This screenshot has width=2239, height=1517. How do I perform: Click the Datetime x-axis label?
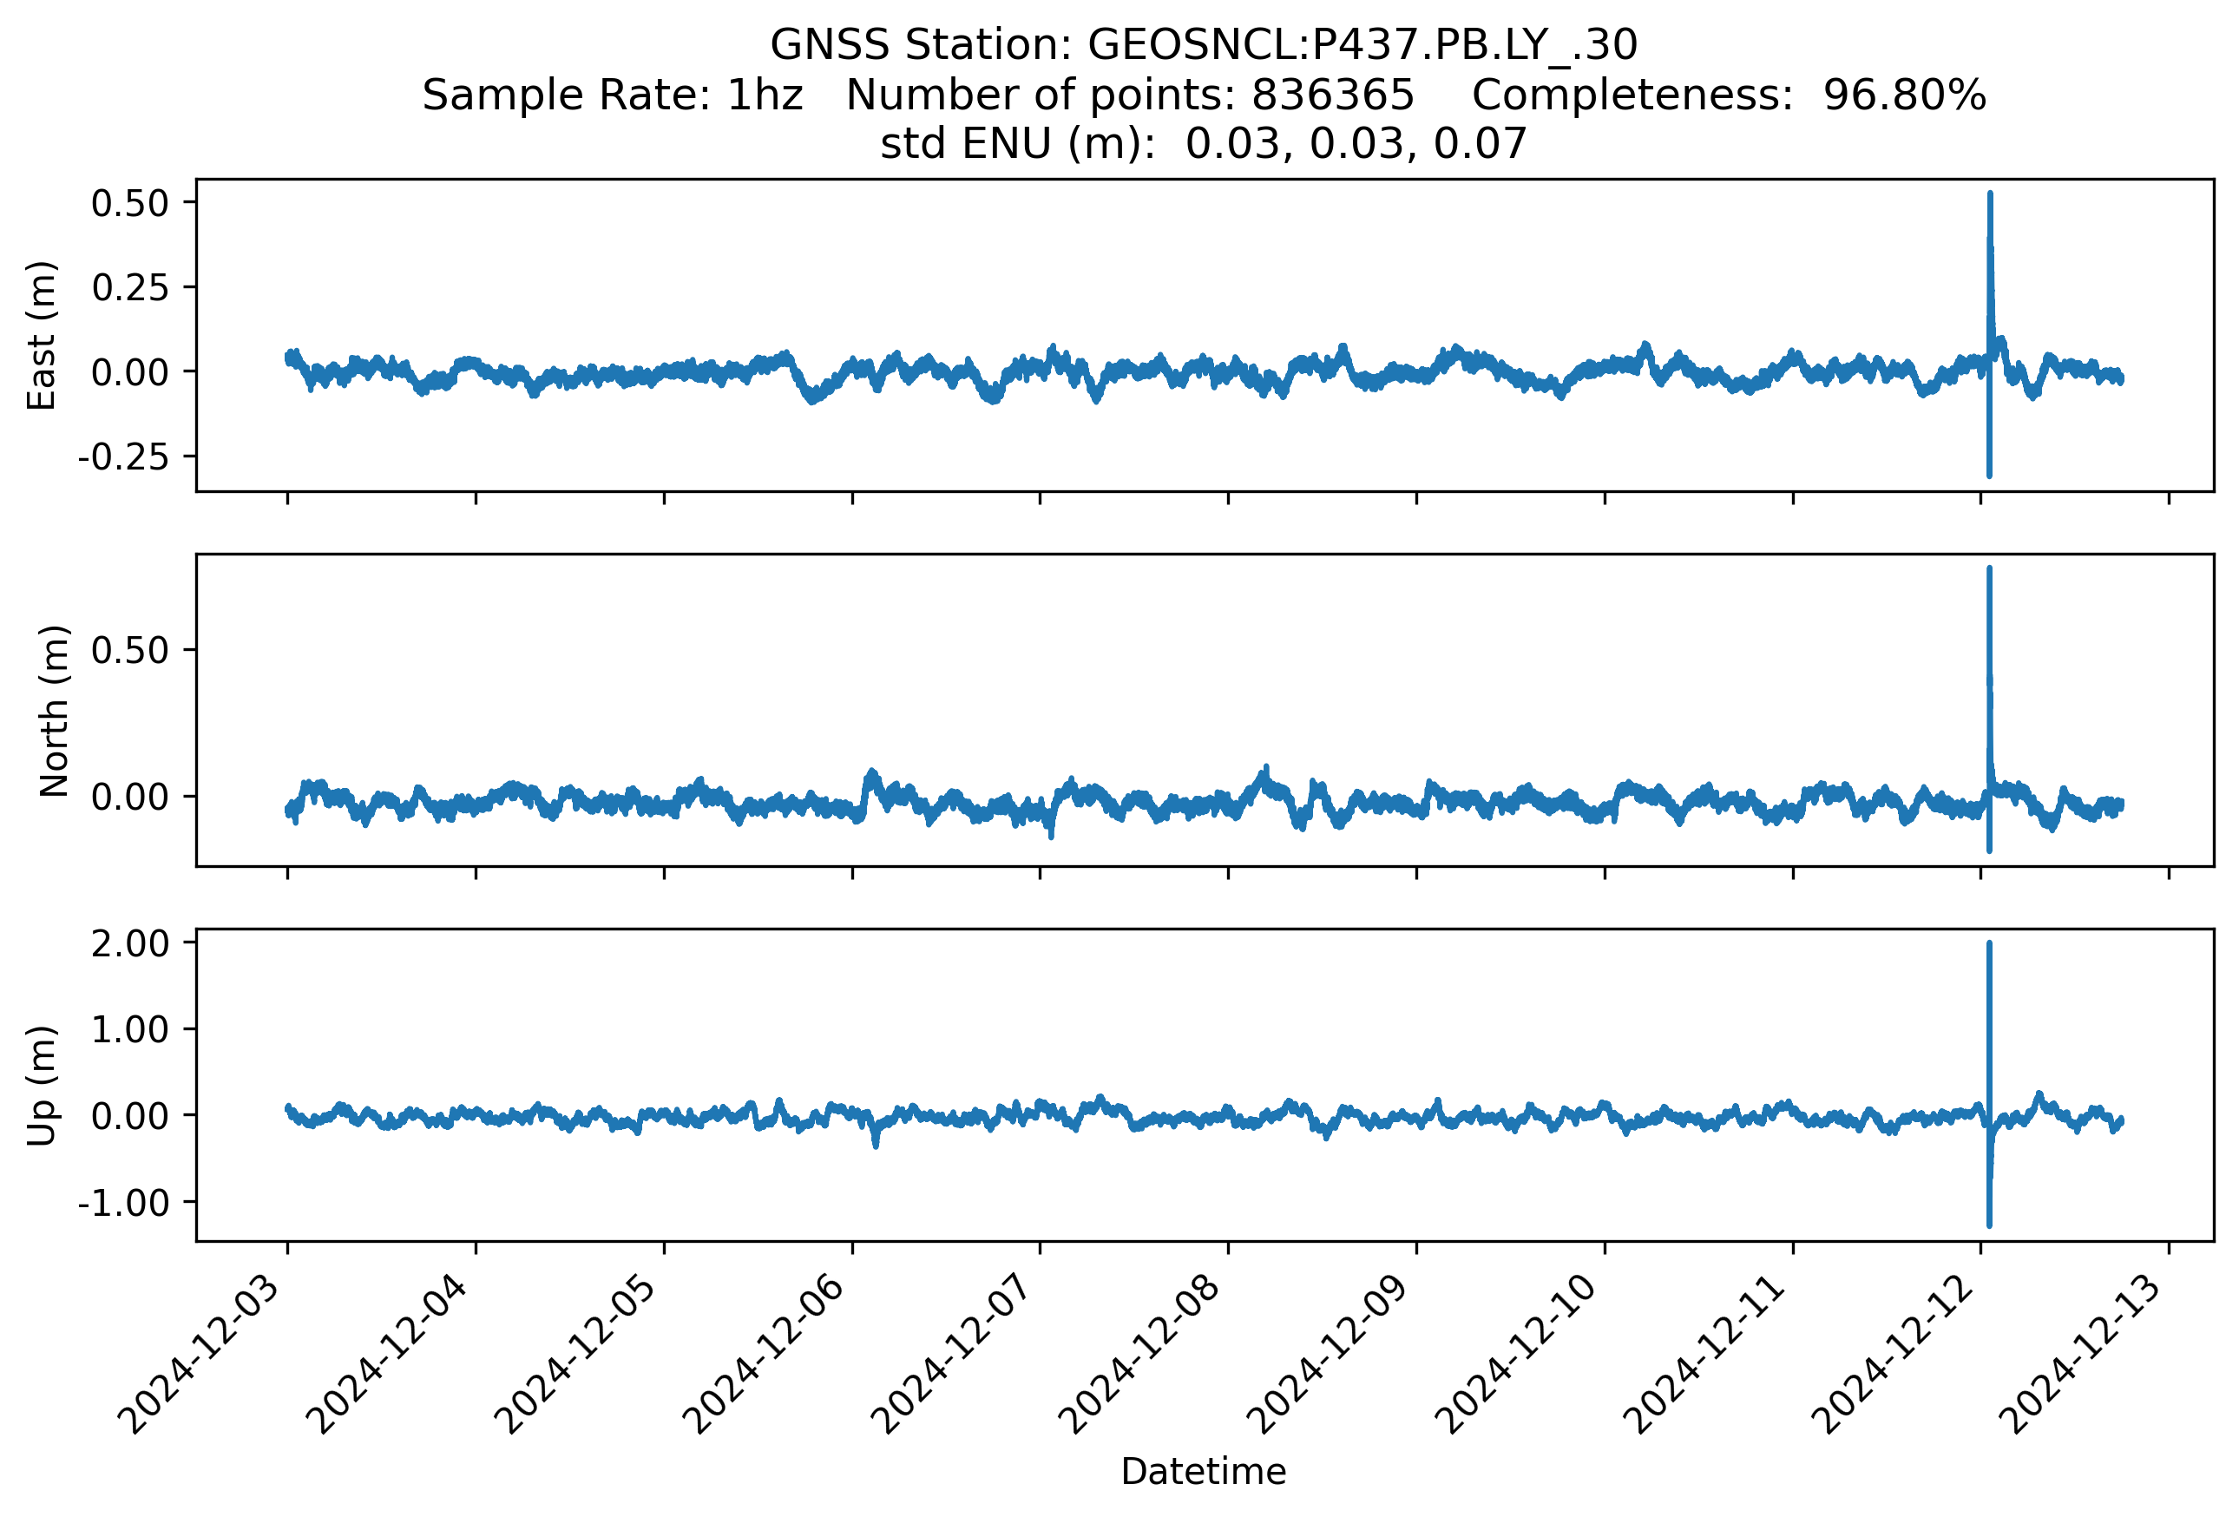[1204, 1472]
